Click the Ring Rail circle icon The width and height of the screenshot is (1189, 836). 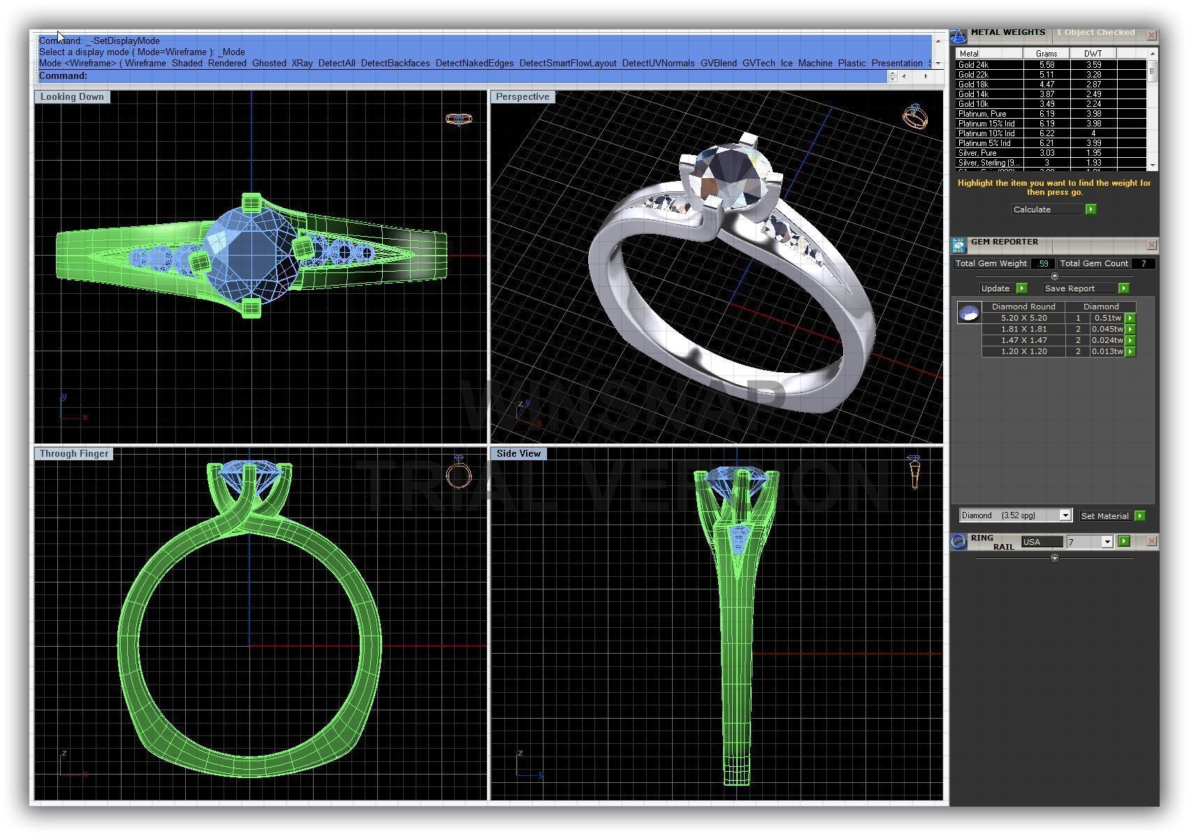click(x=959, y=541)
